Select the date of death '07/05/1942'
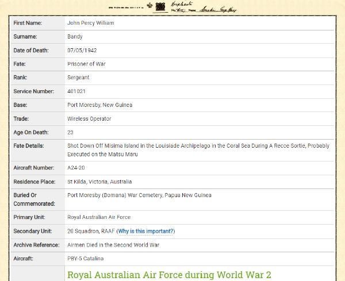The width and height of the screenshot is (345, 281). coord(82,51)
